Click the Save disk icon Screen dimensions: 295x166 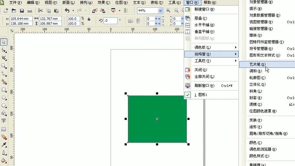(22, 11)
